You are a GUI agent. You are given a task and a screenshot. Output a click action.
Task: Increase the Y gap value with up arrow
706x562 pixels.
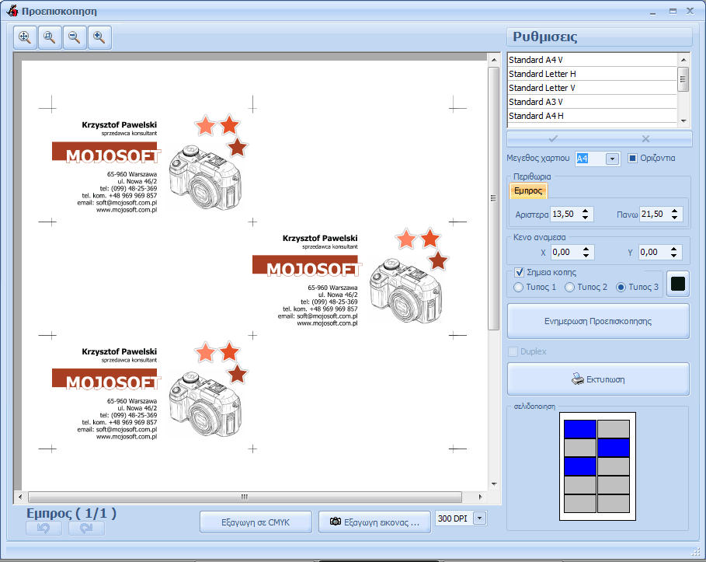click(673, 249)
